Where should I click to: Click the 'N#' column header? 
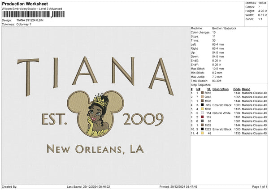tap(198, 89)
